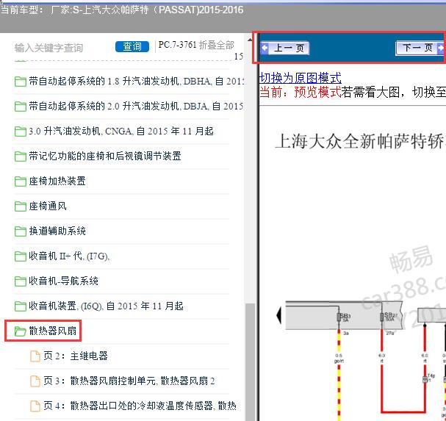Click folder icon beside 座椅通风
This screenshot has width=446, height=421.
point(20,206)
